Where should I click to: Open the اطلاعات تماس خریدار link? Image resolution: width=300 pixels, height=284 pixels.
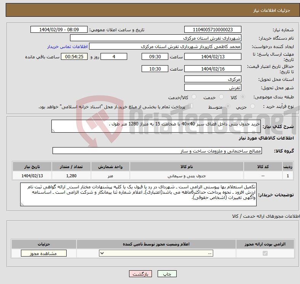coord(67,47)
